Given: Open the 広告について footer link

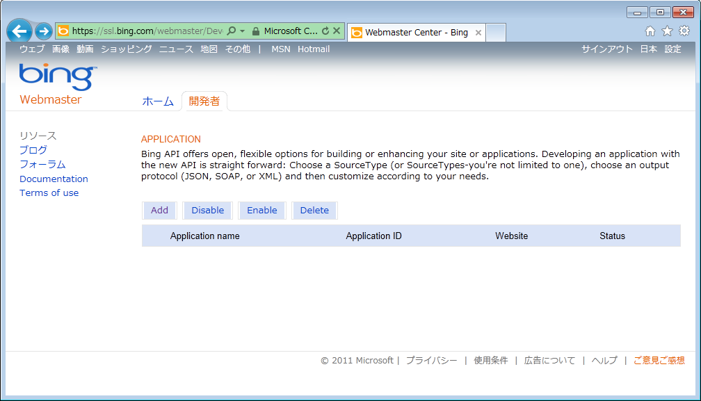Looking at the screenshot, I should (549, 361).
